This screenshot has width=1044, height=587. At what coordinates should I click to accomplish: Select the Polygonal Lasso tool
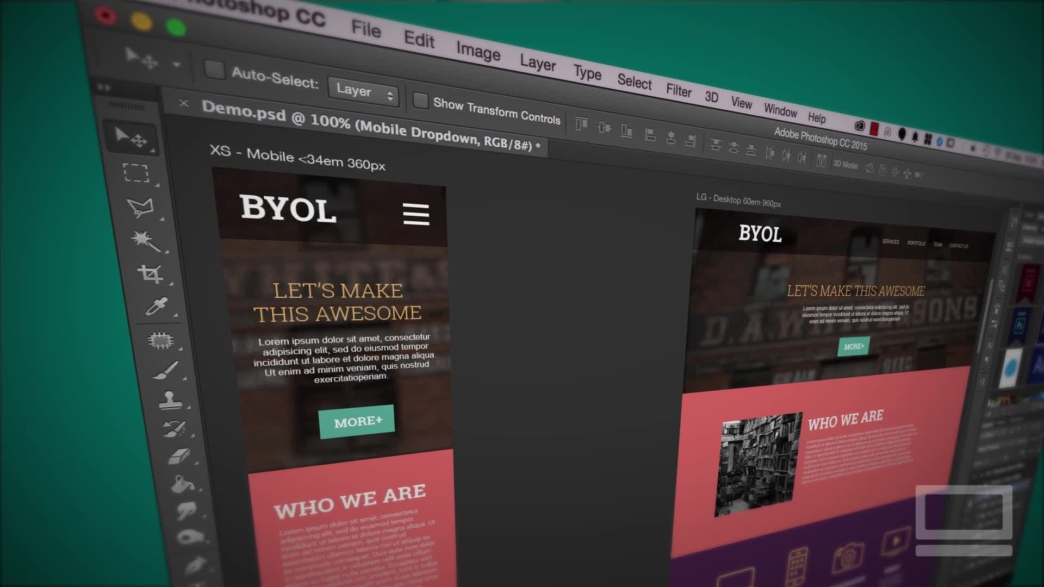(140, 207)
